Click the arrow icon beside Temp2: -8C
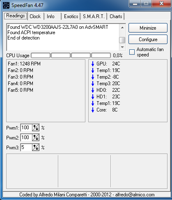Viewport: 172px width, 200px height. (x=93, y=77)
